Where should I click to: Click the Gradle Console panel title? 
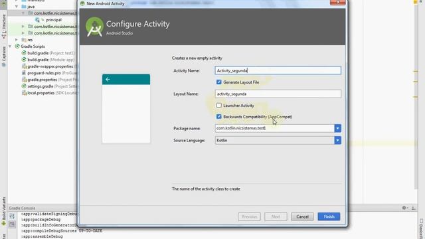(x=22, y=208)
